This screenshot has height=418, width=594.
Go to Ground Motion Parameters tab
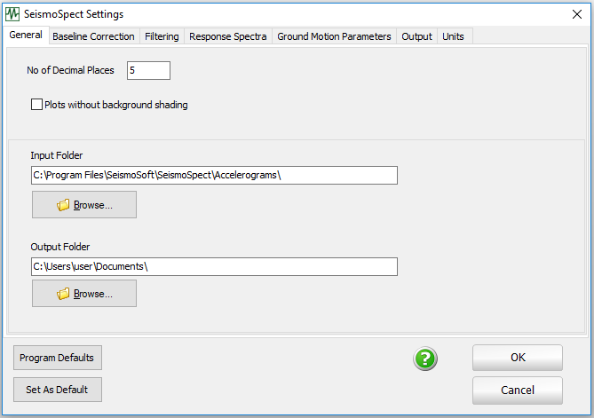334,36
